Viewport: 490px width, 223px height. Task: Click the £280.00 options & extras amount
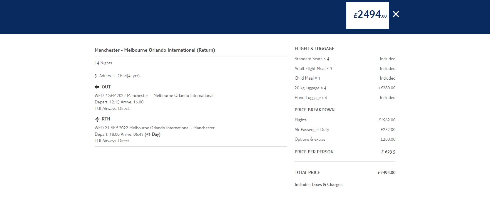coord(388,139)
